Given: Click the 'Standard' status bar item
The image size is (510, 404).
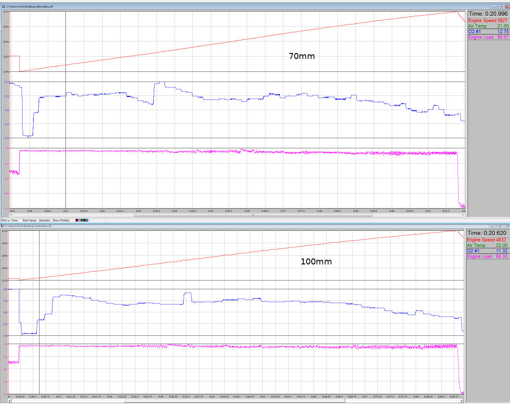Looking at the screenshot, I should pyautogui.click(x=44, y=221).
